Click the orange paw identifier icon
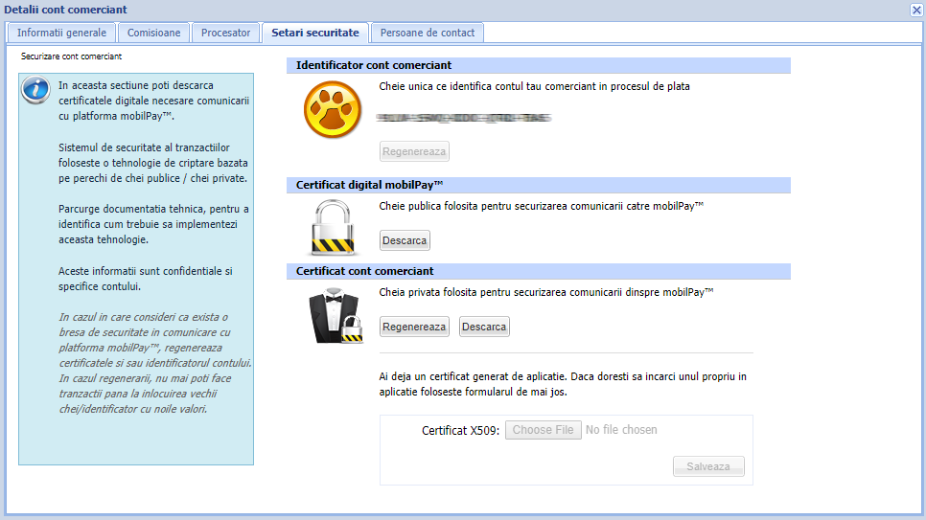The image size is (926, 520). (332, 110)
